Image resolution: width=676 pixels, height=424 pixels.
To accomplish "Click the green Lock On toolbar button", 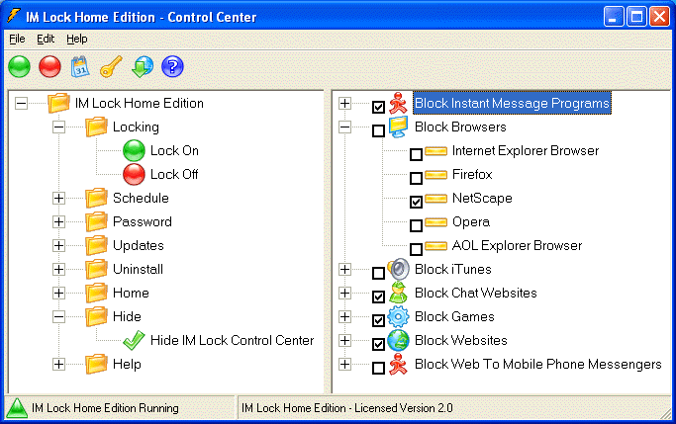I will tap(20, 67).
